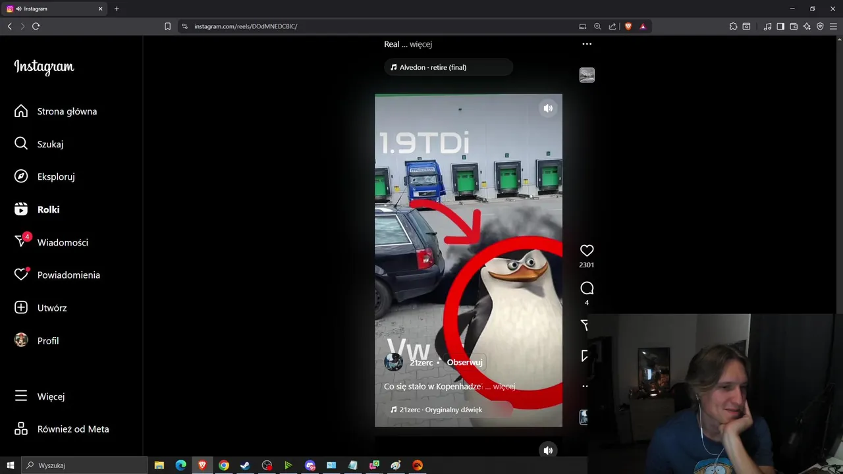Open Brave Shields lion icon

628,26
